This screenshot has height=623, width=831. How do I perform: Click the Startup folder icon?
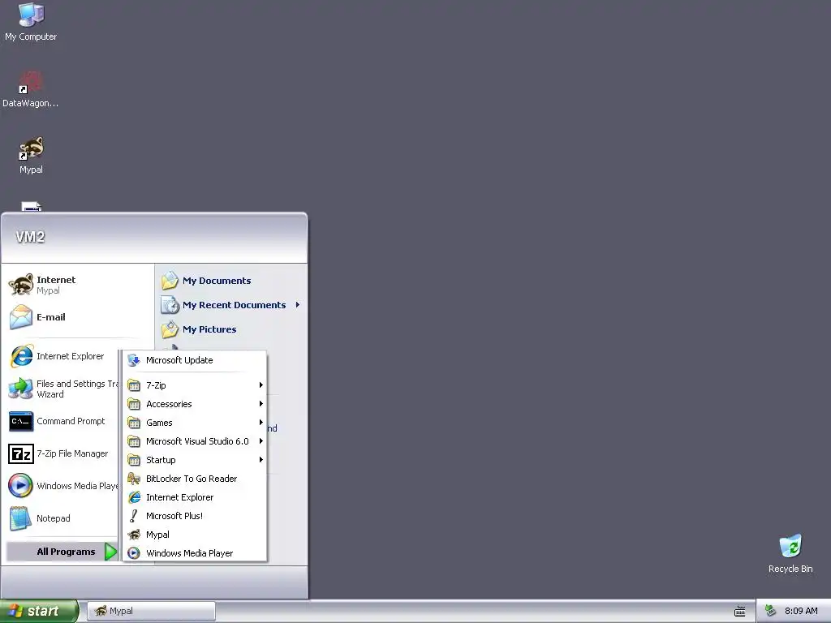[134, 460]
